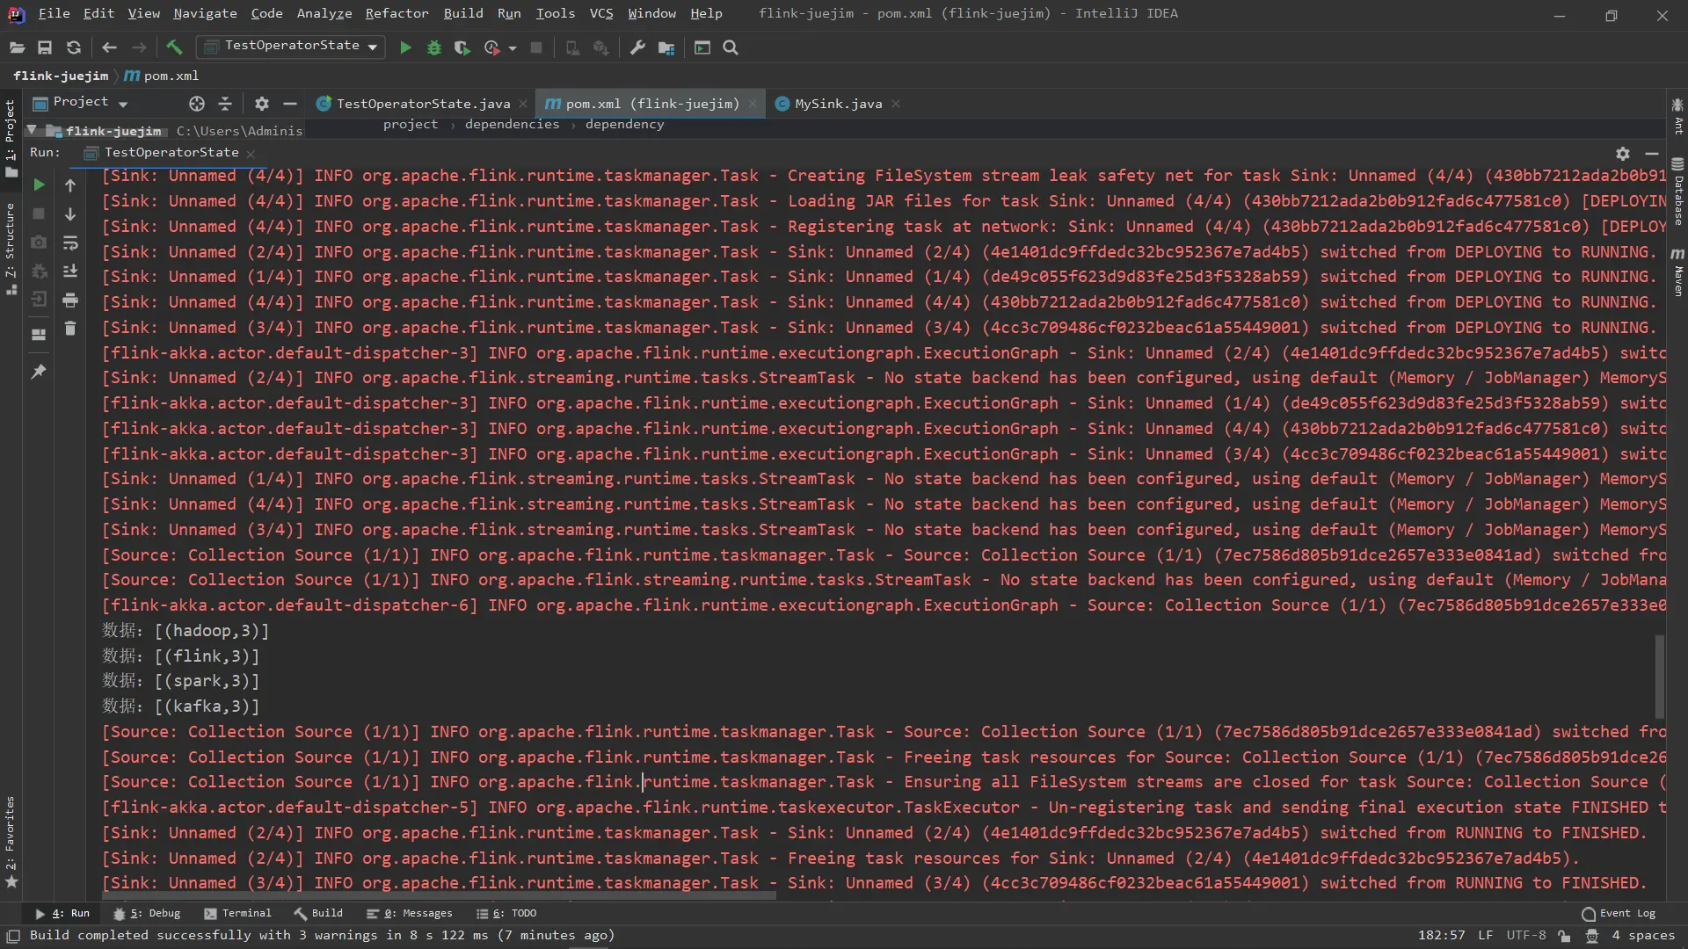Click the Clear All trash icon
The image size is (1688, 949).
[x=70, y=329]
